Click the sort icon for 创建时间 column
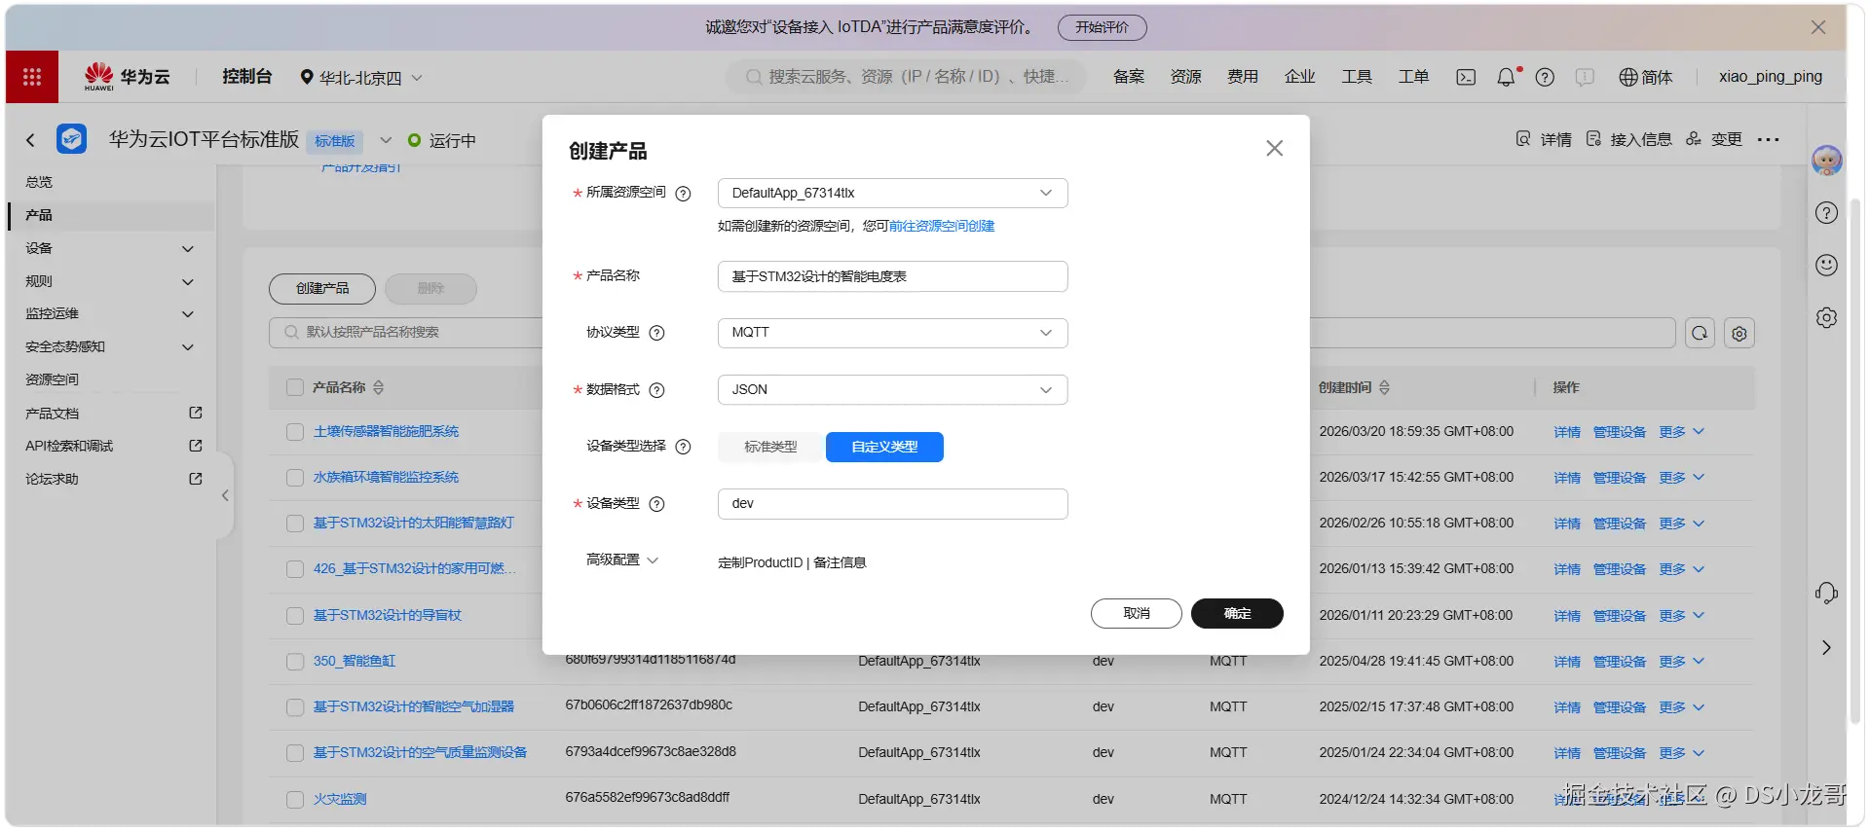1870x831 pixels. click(x=1384, y=387)
